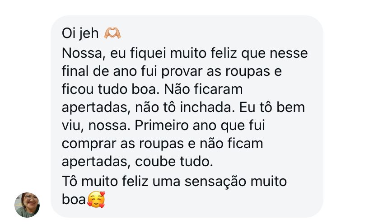This screenshot has width=374, height=224.
Task: Click the line 'final de ano fui provar'
Action: 131,71
